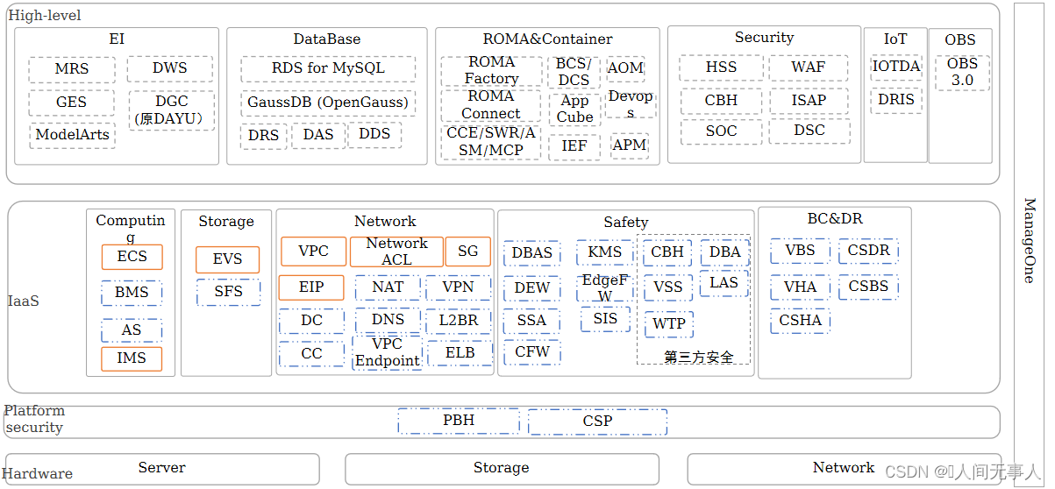Select the DRIS box
Screen dimensions: 1055x489
pos(896,100)
